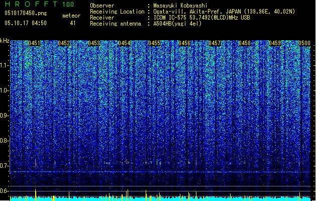The height and width of the screenshot is (201, 316).
Task: Click the 0456 time marker
Action: [x=184, y=43]
